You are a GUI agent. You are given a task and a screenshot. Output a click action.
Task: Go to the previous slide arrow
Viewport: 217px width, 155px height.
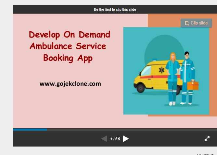pos(104,139)
